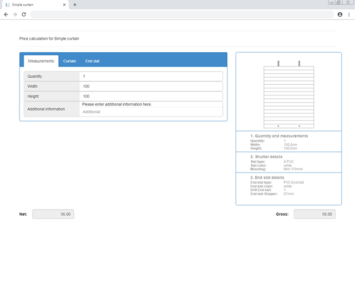The width and height of the screenshot is (355, 284).
Task: Click the 'PVC End slat' type value
Action: [293, 182]
